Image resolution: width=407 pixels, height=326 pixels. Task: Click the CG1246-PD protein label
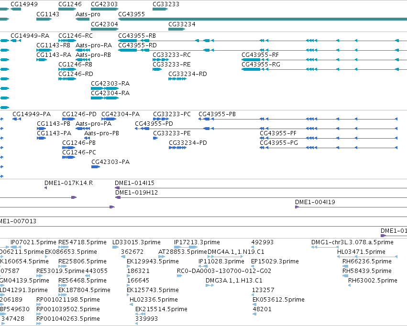[79, 114]
